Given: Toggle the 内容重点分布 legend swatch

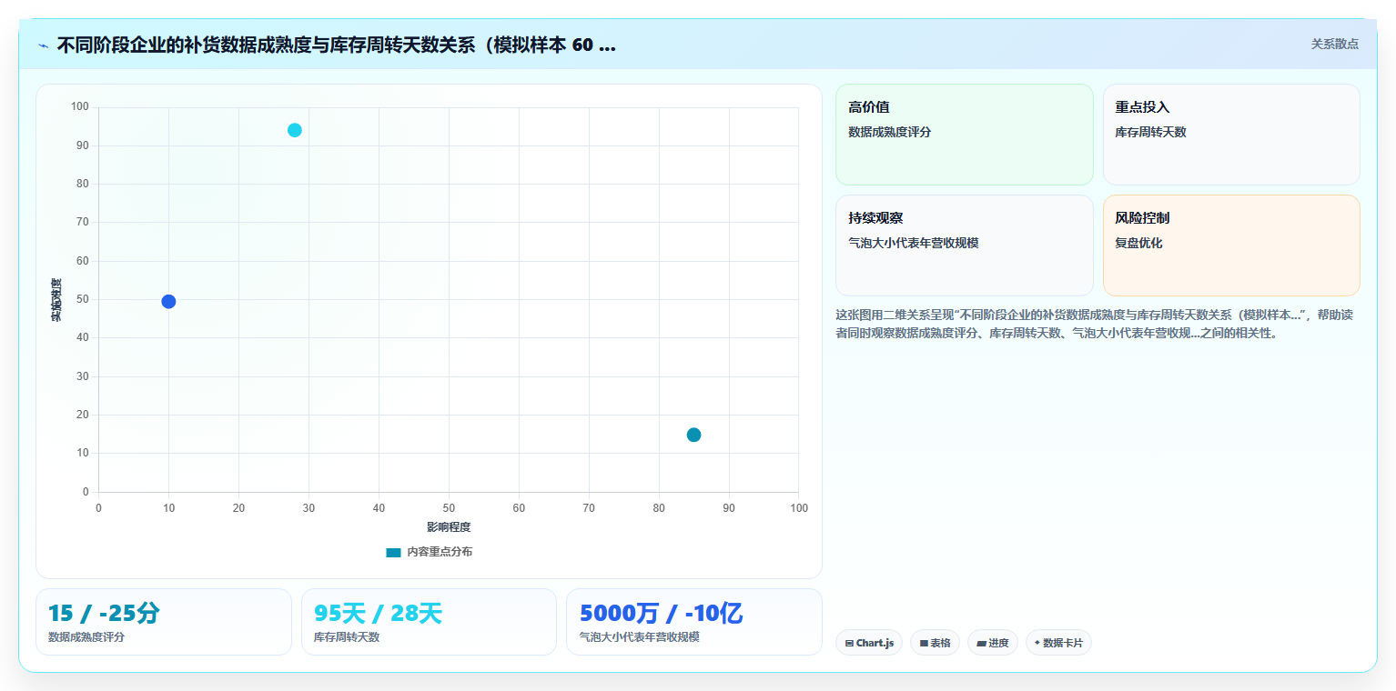Looking at the screenshot, I should tap(393, 552).
